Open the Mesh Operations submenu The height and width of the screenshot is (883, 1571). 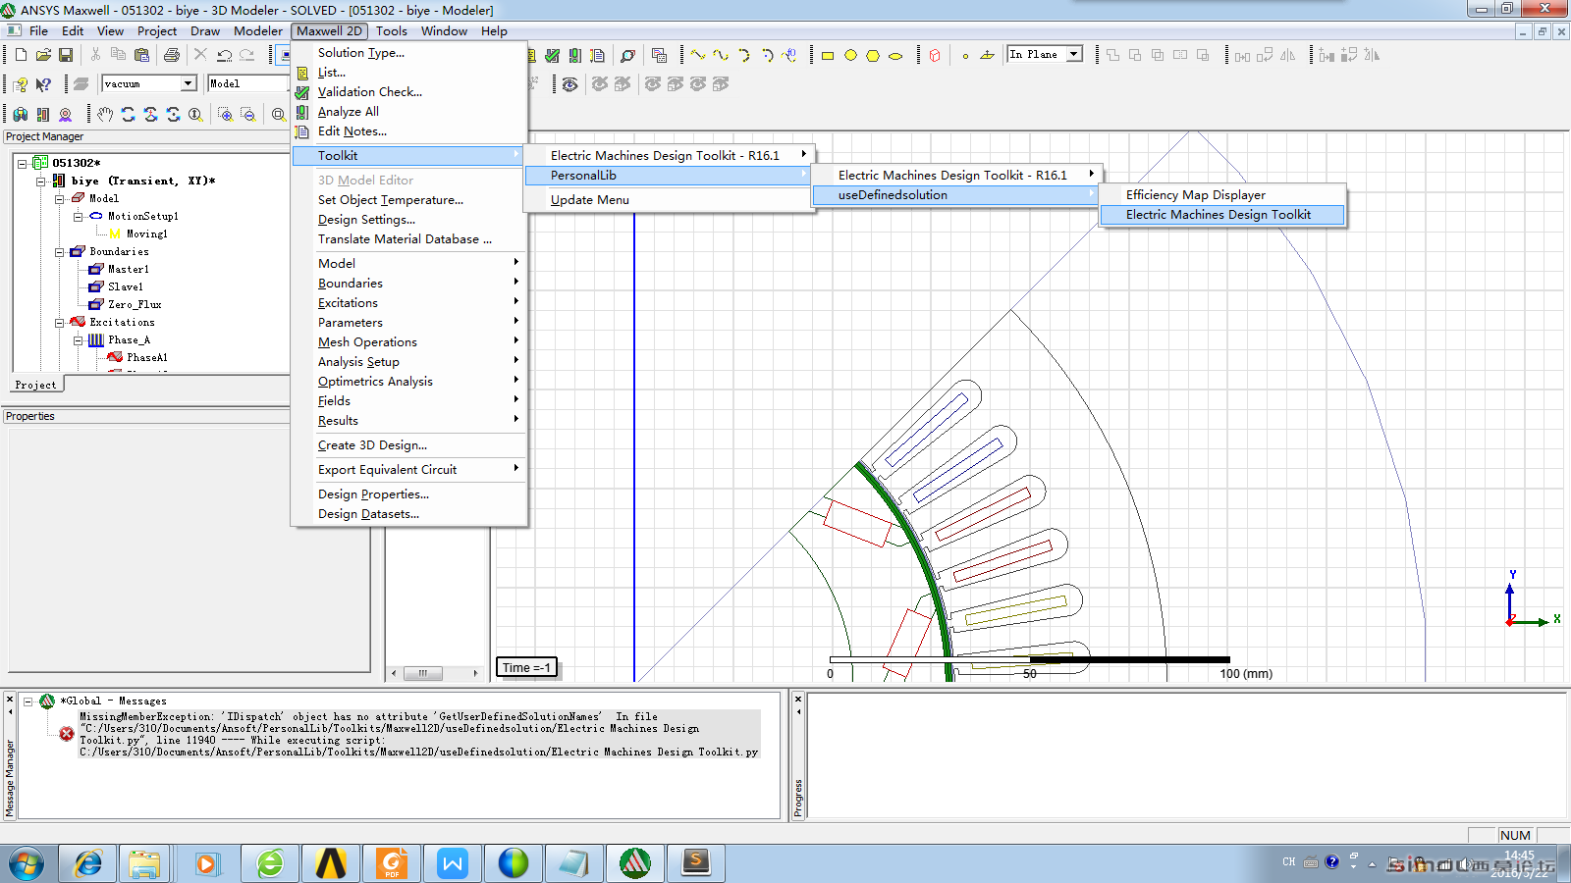[409, 342]
